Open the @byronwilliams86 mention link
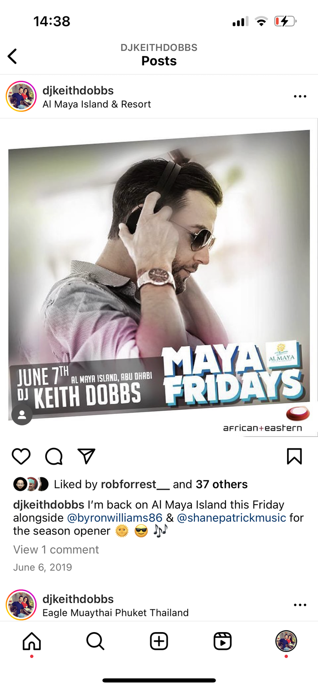The image size is (318, 689). 115,518
